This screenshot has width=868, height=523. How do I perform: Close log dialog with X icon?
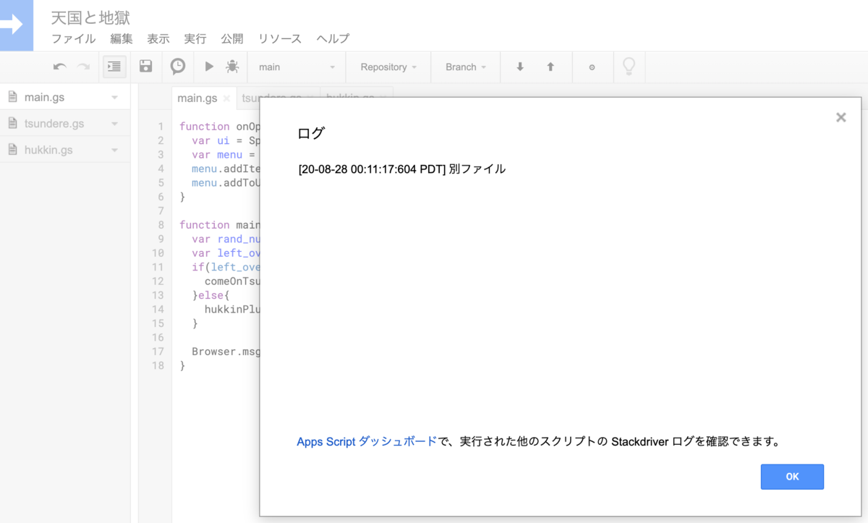pos(841,117)
